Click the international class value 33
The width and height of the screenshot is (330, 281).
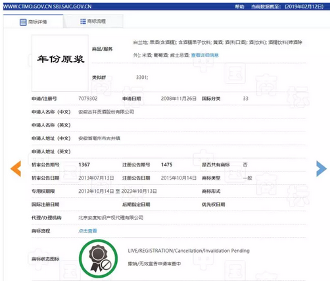coord(245,99)
